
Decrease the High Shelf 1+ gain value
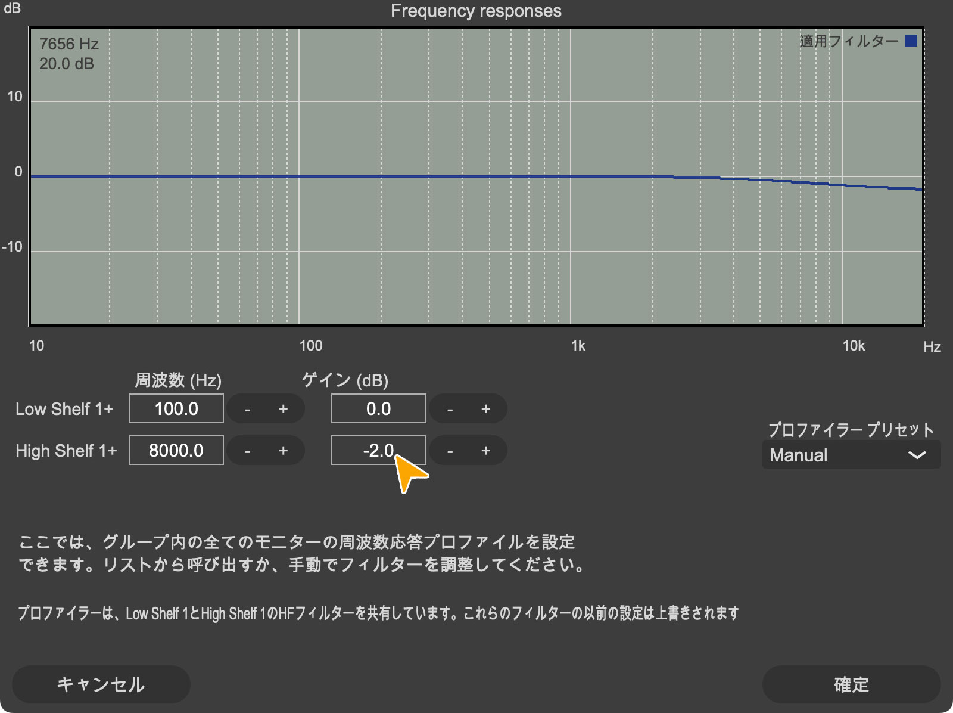tap(451, 451)
